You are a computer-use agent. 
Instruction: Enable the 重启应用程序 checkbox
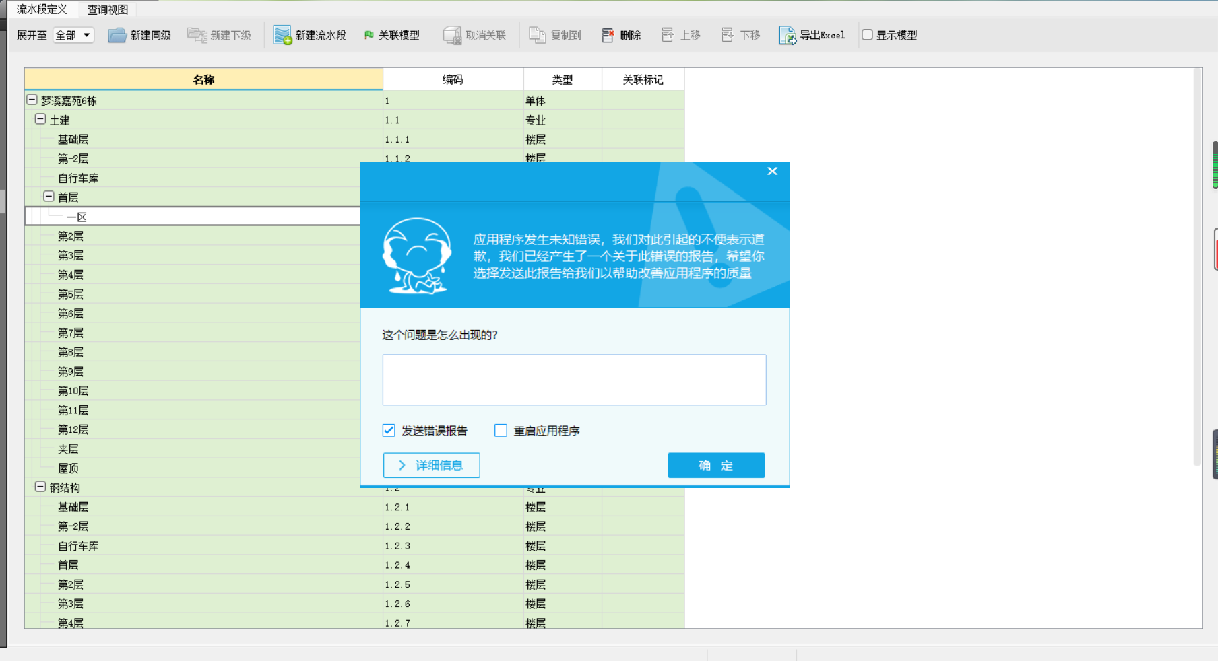[501, 431]
